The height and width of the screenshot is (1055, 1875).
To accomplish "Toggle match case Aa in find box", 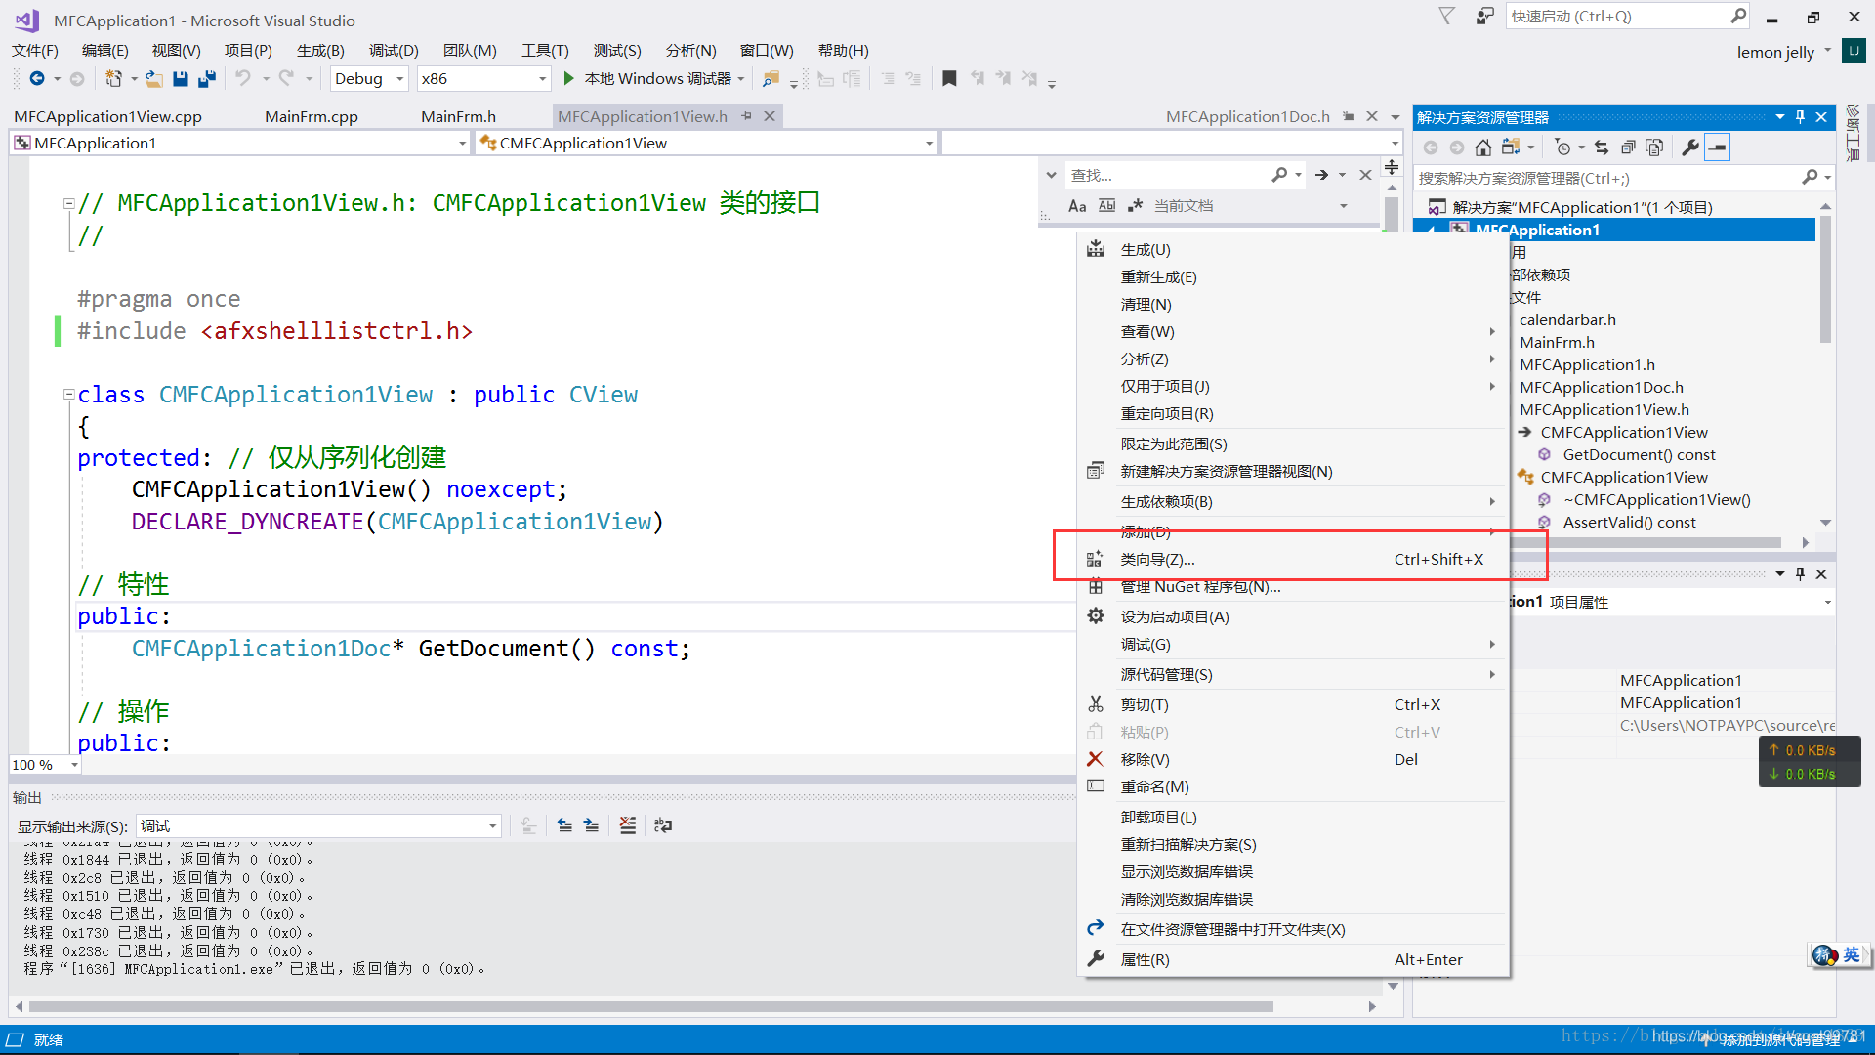I will 1077,205.
